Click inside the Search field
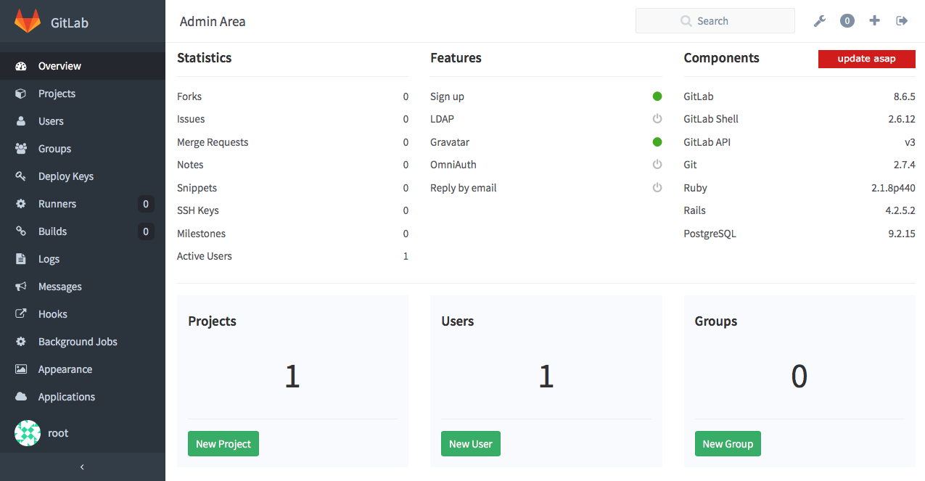The width and height of the screenshot is (925, 481). tap(715, 20)
